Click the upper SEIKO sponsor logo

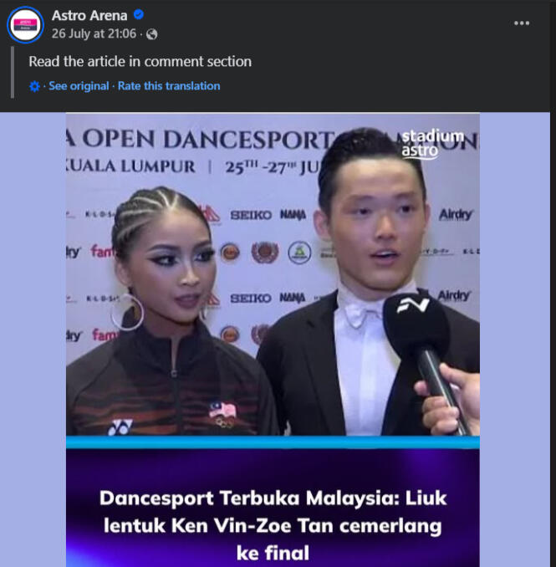click(251, 216)
